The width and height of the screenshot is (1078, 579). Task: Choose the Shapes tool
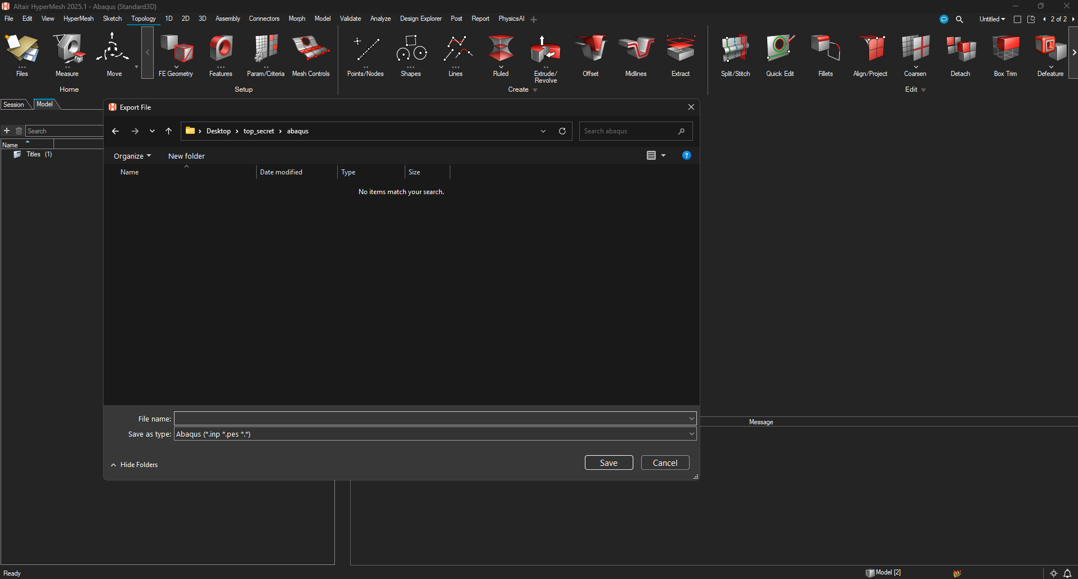[x=411, y=55]
